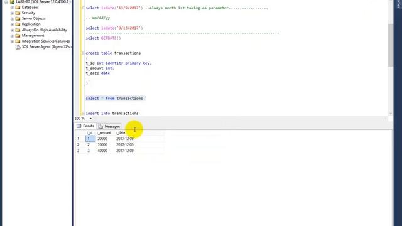Screen dimensions: 402x226
Task: Click the 't_date date' line
Action: point(98,73)
